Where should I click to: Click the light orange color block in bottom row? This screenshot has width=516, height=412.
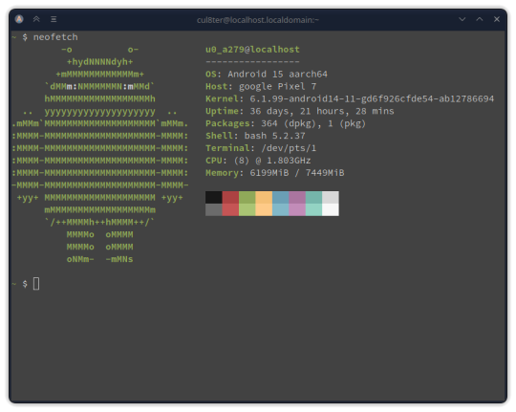point(264,209)
